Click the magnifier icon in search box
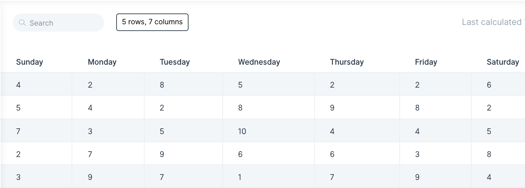525x188 pixels. point(22,23)
